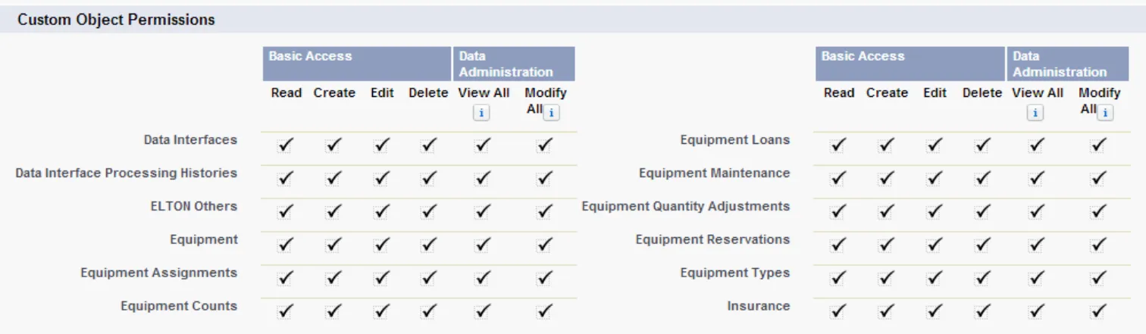The height and width of the screenshot is (334, 1146).
Task: Click the Create column header in left table
Action: click(334, 93)
